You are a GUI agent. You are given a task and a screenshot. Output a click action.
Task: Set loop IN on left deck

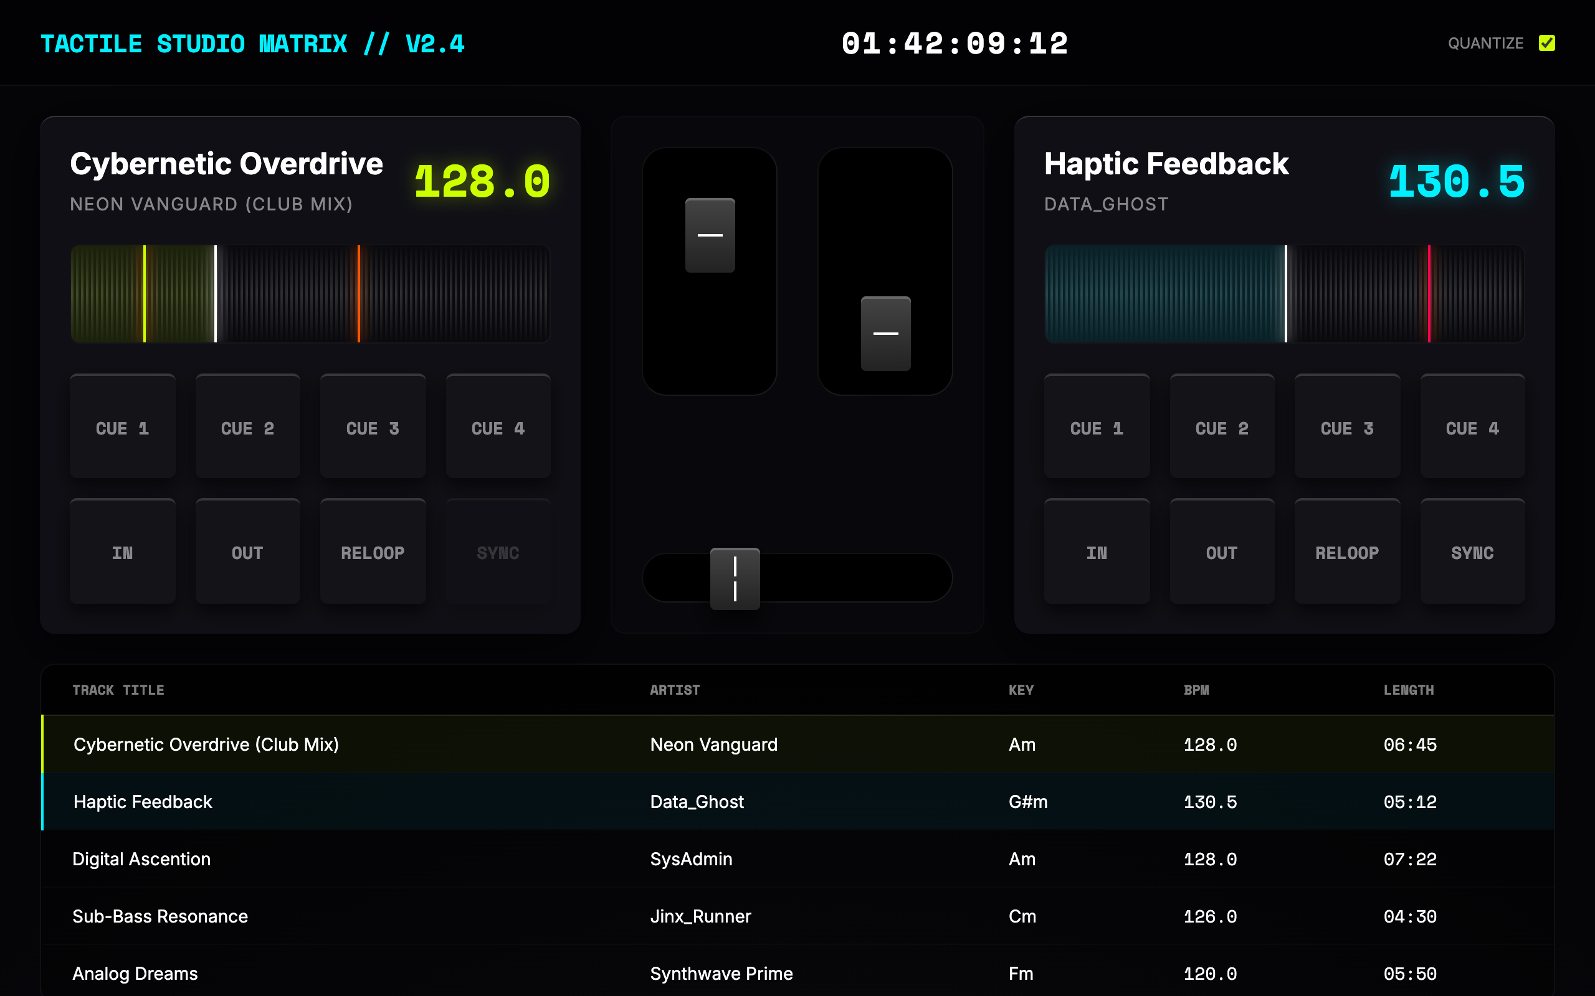coord(123,552)
